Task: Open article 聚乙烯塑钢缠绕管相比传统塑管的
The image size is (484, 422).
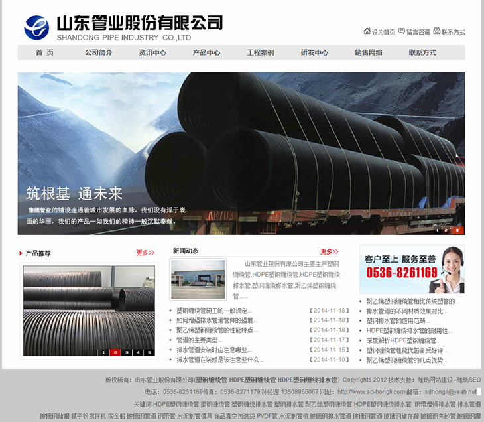Action: click(412, 301)
